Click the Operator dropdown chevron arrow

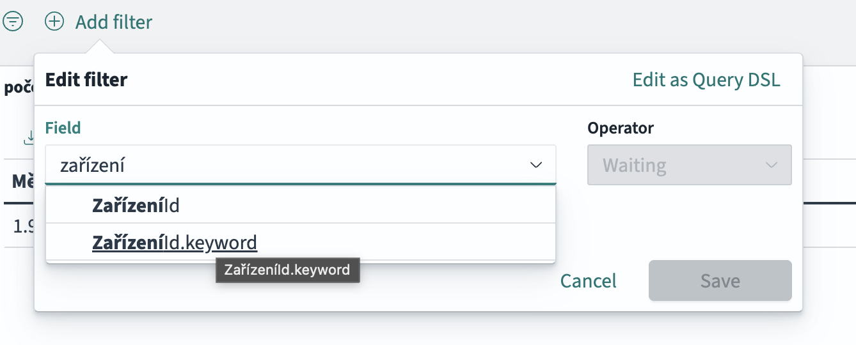[x=772, y=165]
